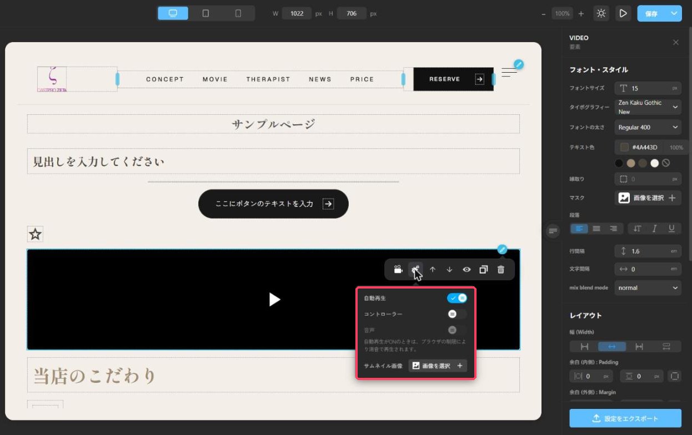The image size is (692, 435).
Task: Open hamburger menu in site header
Action: coord(509,72)
